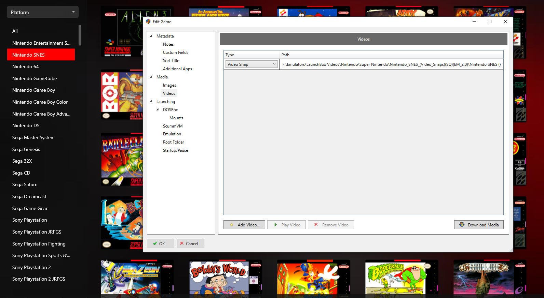Select Nintendo SNES platform

(x=41, y=55)
